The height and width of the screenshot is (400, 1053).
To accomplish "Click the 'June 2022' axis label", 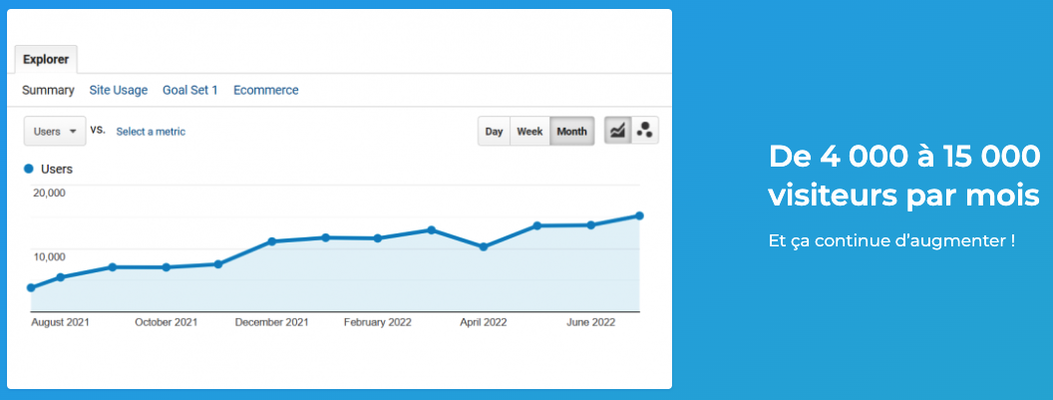I will pos(591,322).
